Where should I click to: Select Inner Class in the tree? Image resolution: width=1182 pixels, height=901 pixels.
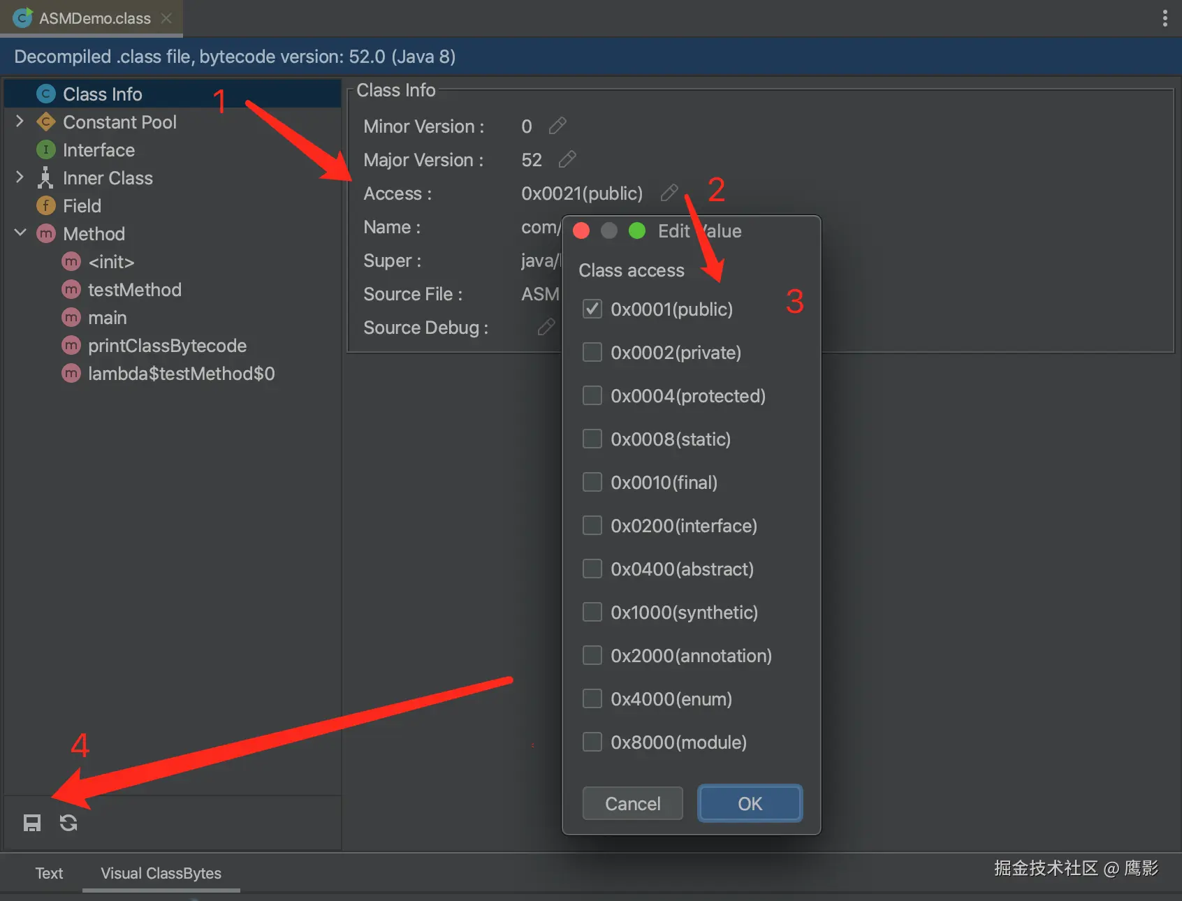[x=173, y=177]
